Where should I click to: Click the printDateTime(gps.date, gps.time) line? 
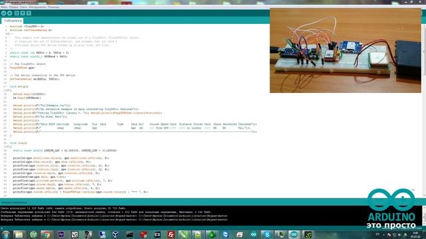[x=39, y=177]
